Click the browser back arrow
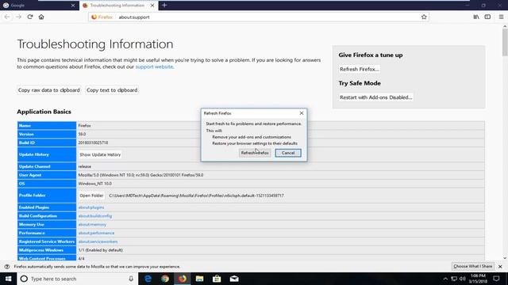508x285 pixels. pos(7,17)
